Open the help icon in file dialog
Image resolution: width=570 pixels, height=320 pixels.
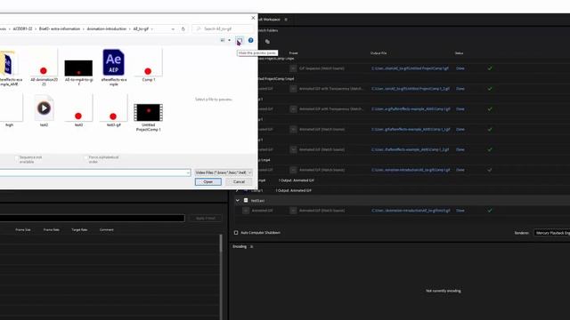pos(251,40)
